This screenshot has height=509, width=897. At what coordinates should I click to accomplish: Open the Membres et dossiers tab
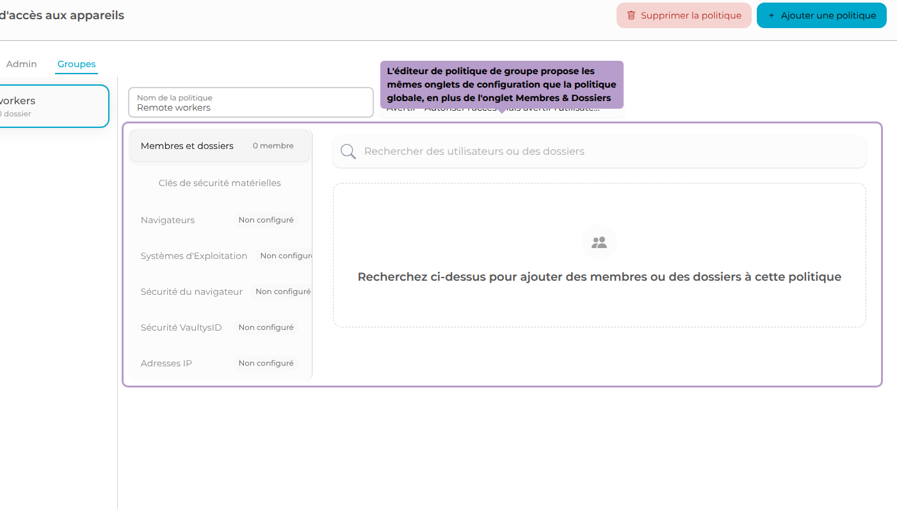tap(220, 146)
